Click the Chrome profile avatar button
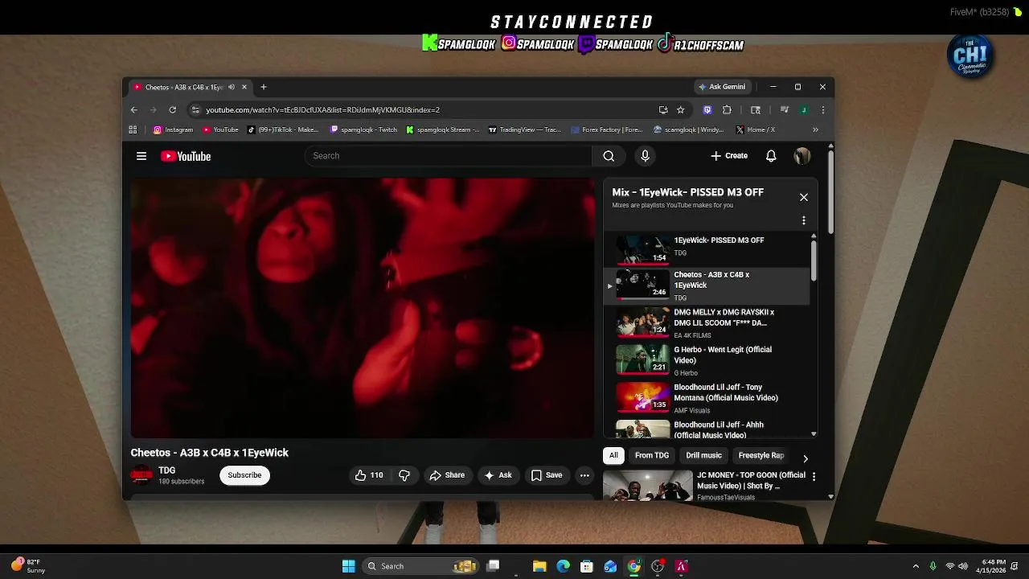The height and width of the screenshot is (579, 1029). 803,109
